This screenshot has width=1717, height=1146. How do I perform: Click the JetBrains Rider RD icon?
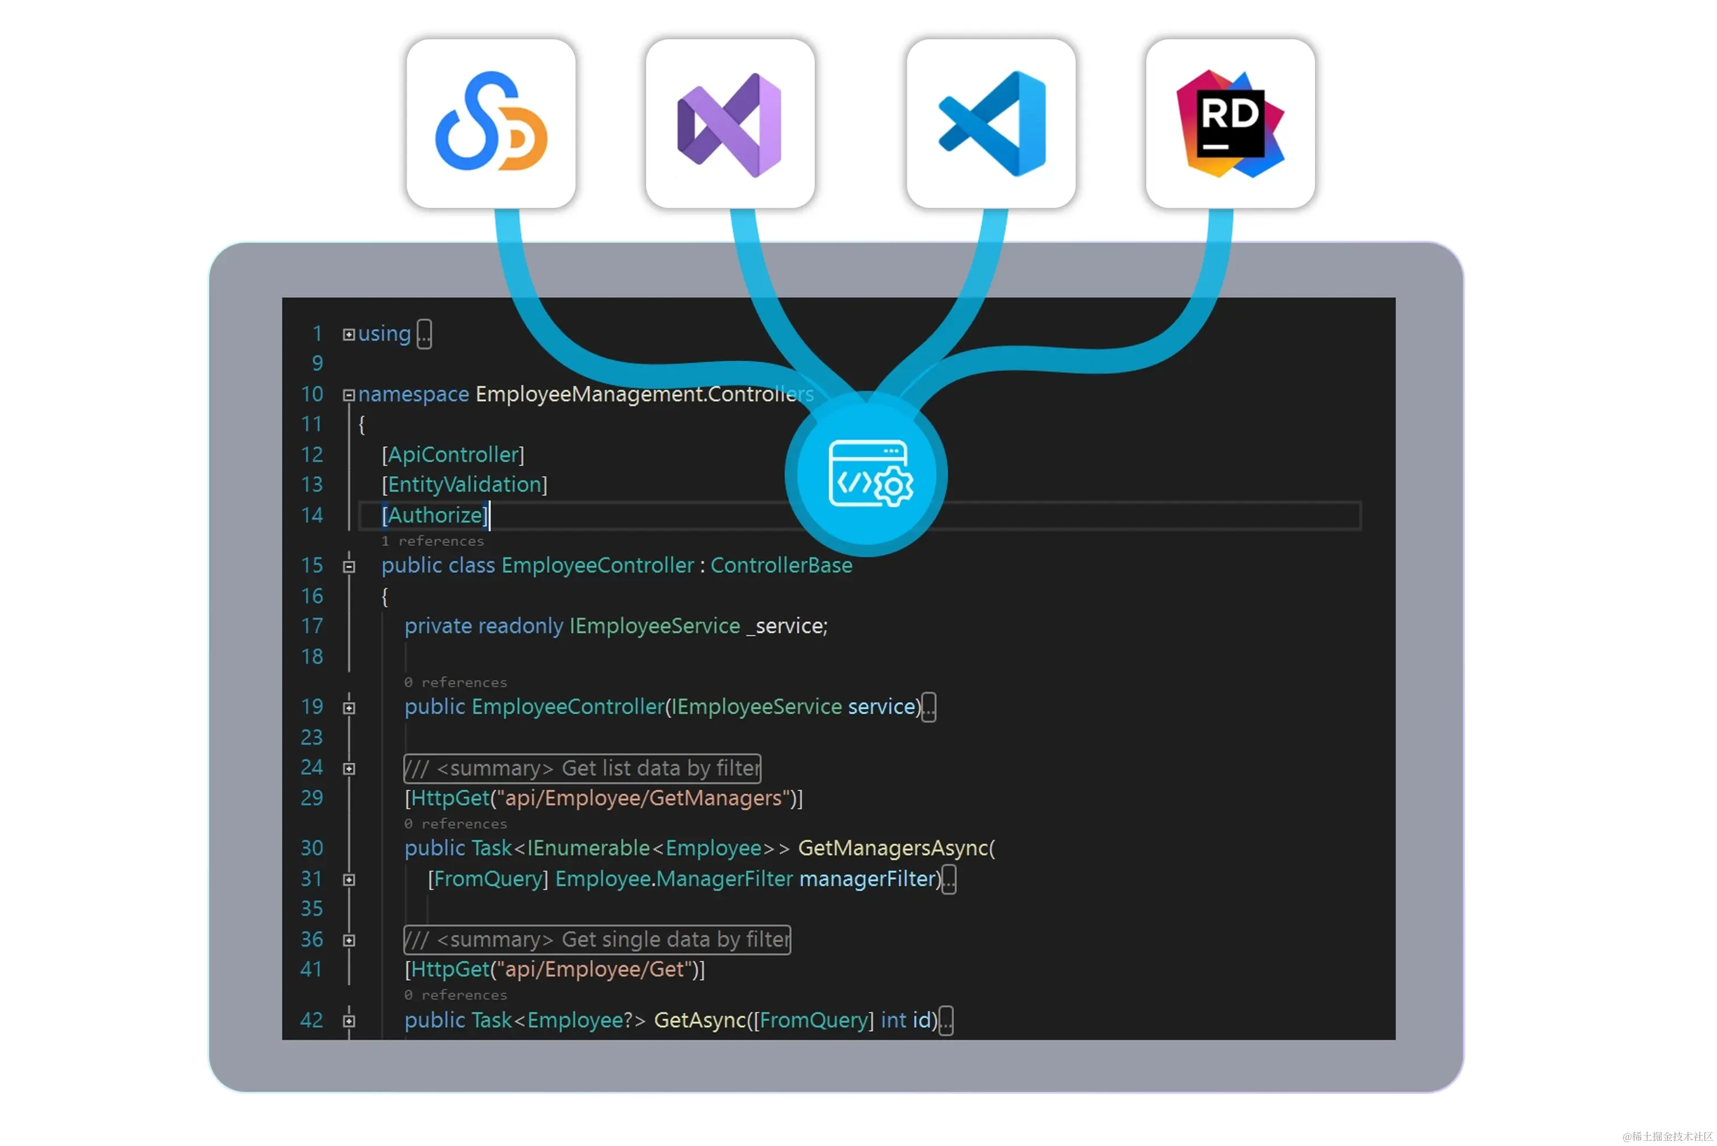(x=1230, y=123)
